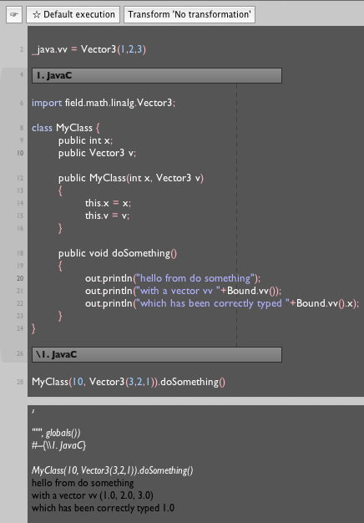Click the dashed vertical margin line
The image size is (364, 523).
(x=236, y=216)
